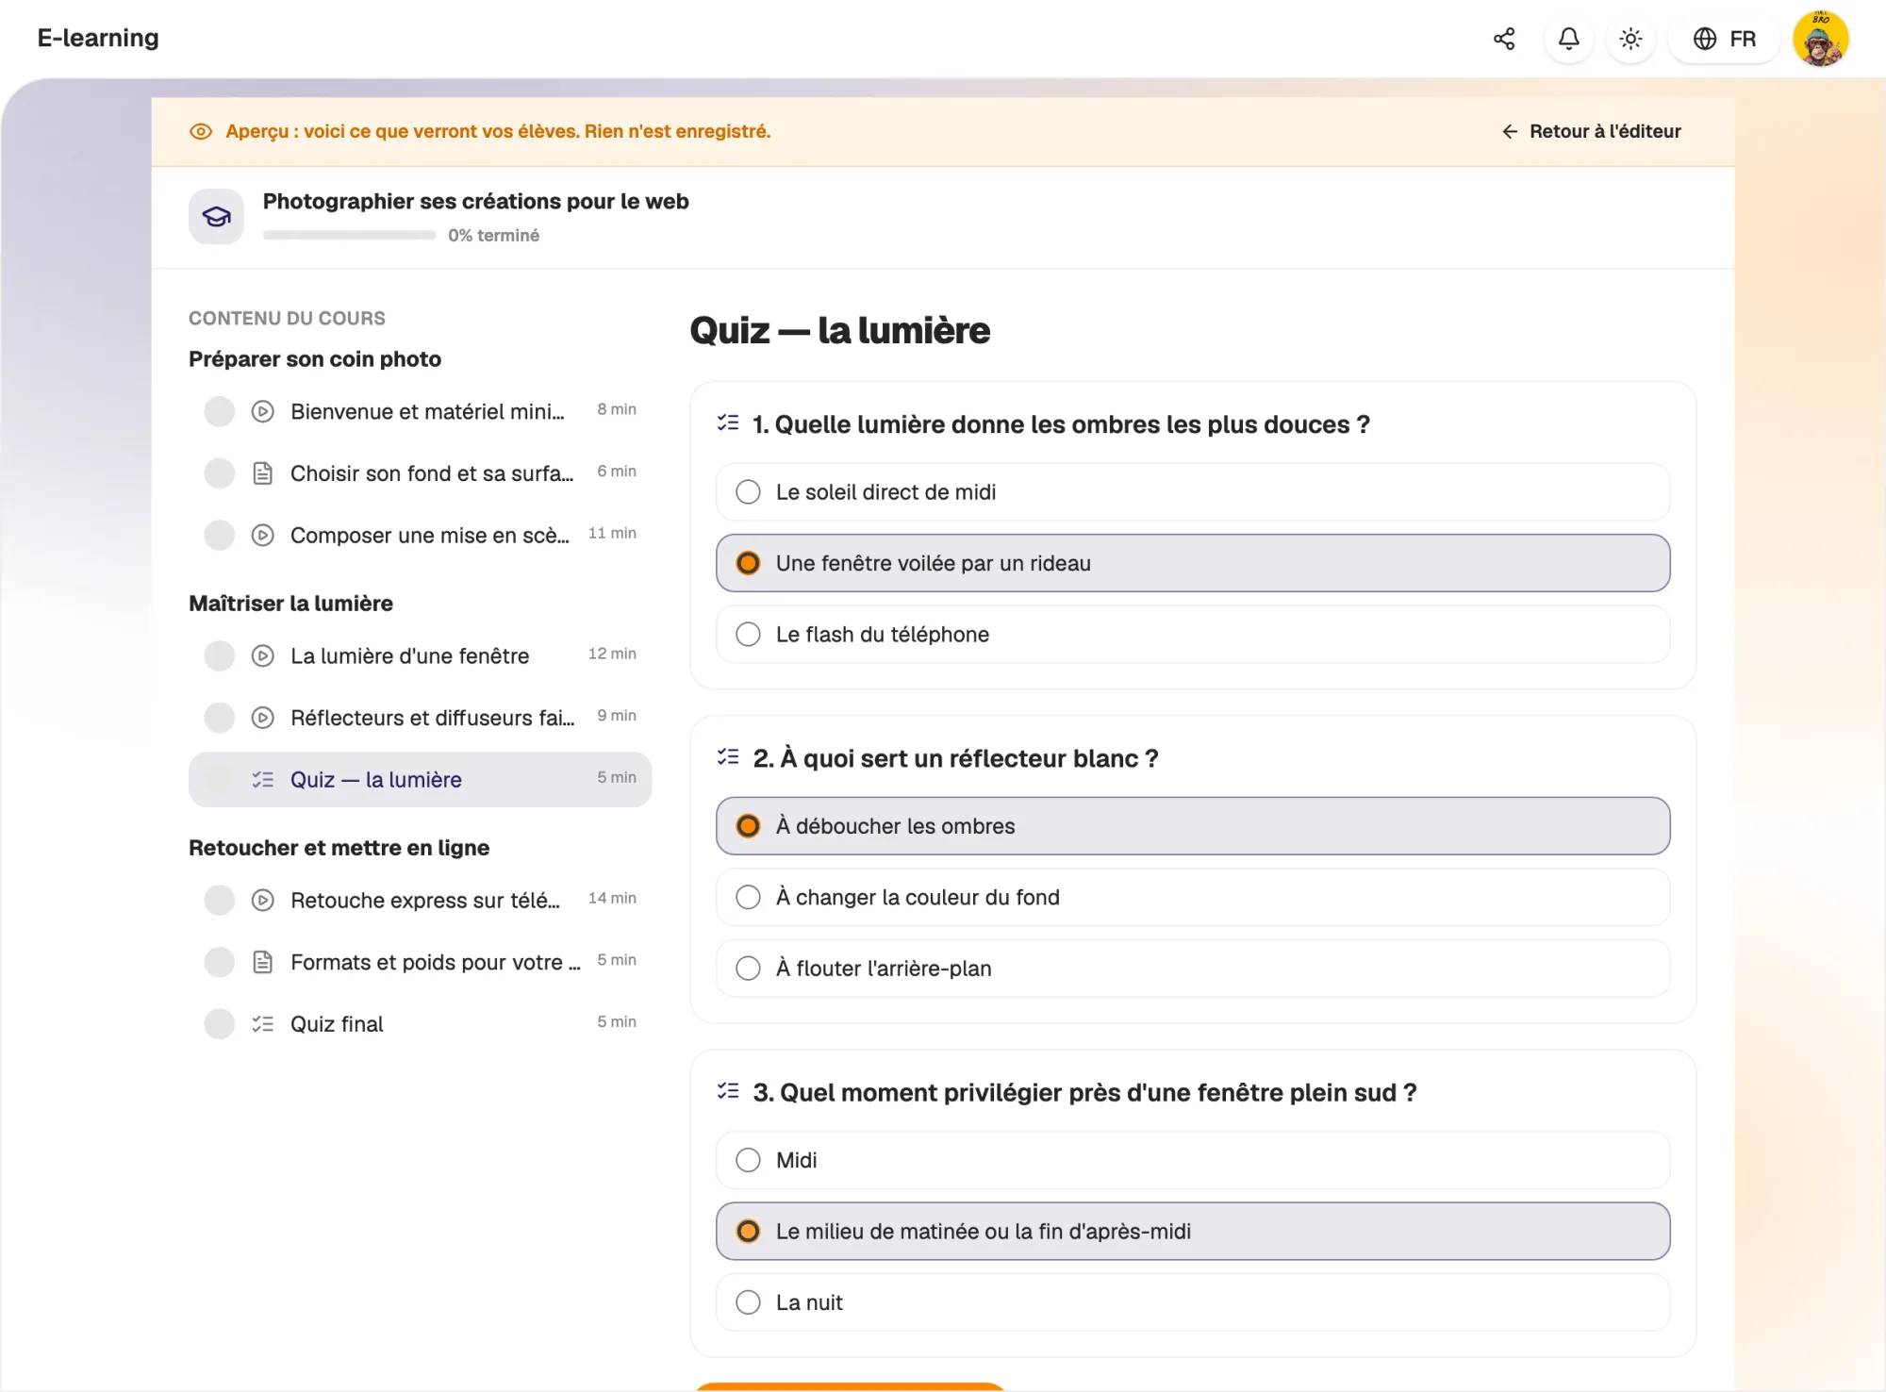Click checklist icon beside Quiz final

[263, 1023]
